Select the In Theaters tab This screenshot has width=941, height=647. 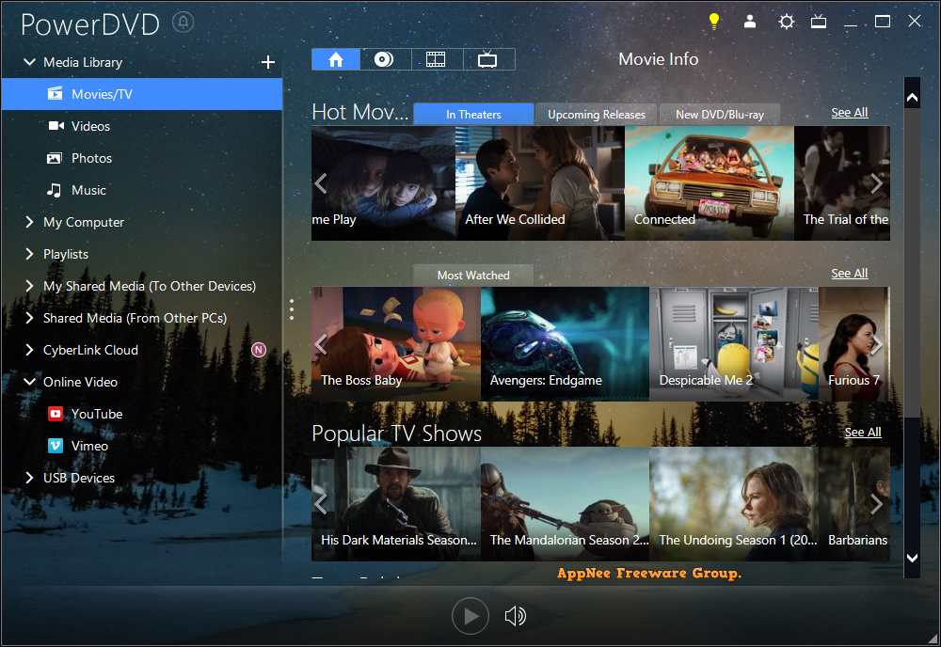point(473,114)
